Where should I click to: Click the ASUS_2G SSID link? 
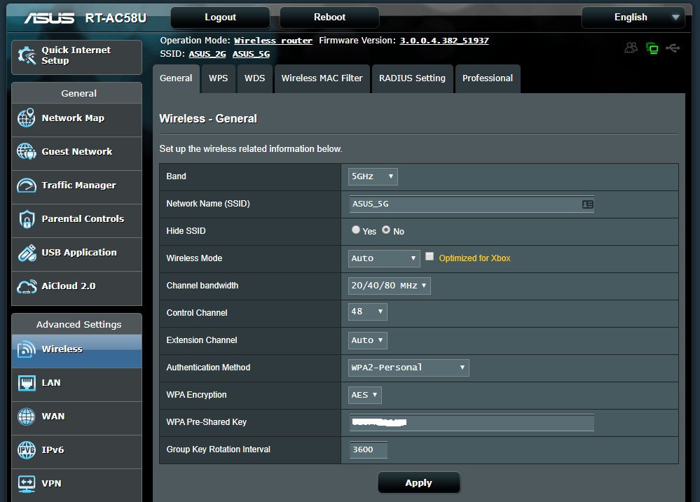(x=207, y=54)
